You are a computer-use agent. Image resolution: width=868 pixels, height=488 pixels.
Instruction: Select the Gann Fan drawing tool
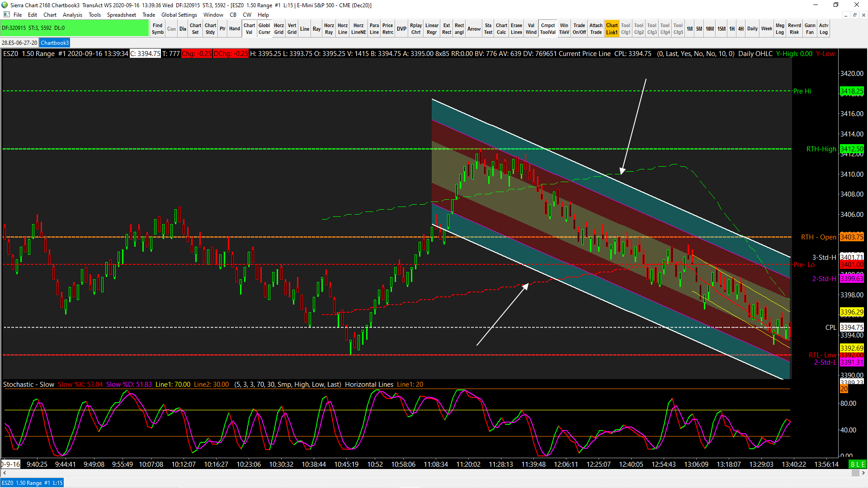tap(810, 28)
